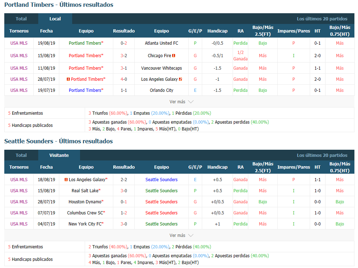Expand Portland Timbers 'Ver más' chevron
The image size is (358, 268).
(x=191, y=102)
